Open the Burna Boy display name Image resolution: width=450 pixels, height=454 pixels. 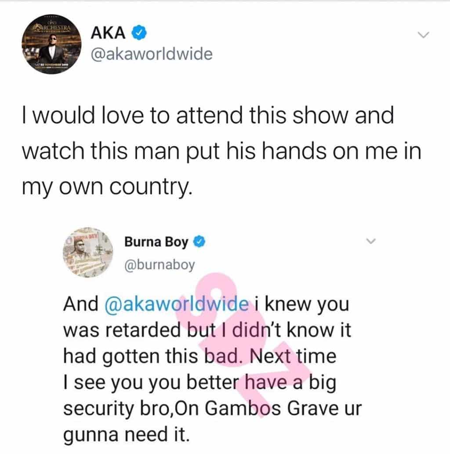pos(156,242)
